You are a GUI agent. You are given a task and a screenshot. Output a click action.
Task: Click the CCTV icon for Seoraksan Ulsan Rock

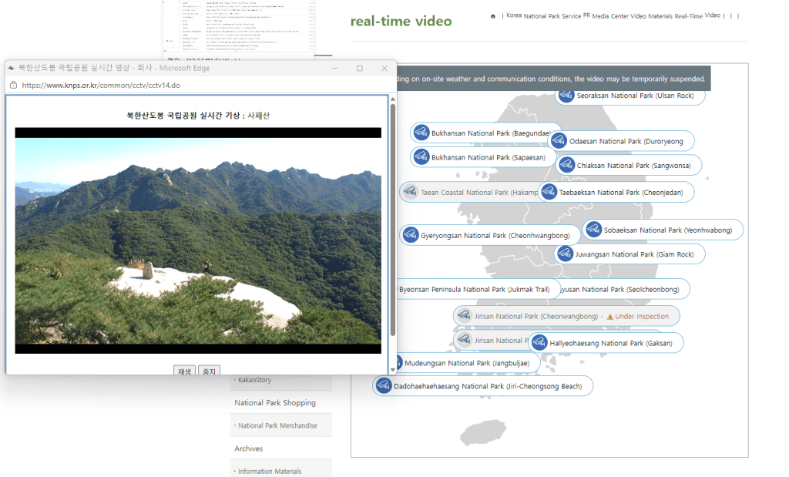point(566,95)
